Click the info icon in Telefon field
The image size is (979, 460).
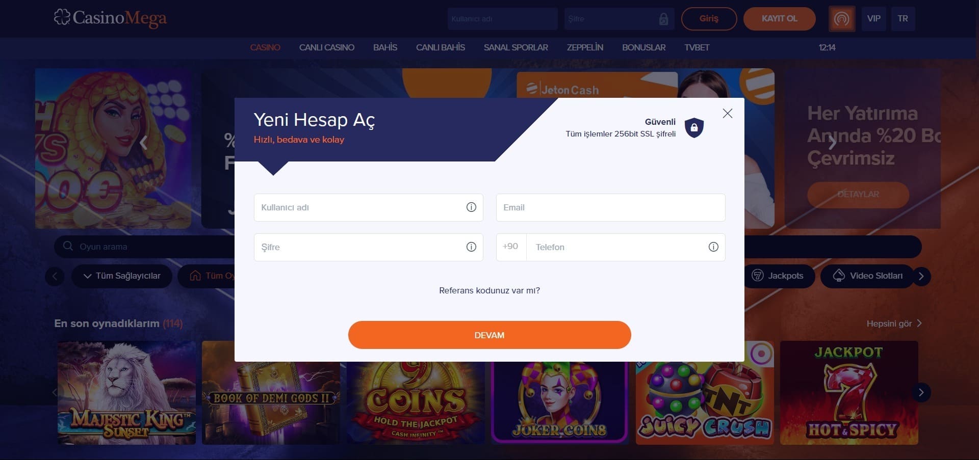pos(713,247)
